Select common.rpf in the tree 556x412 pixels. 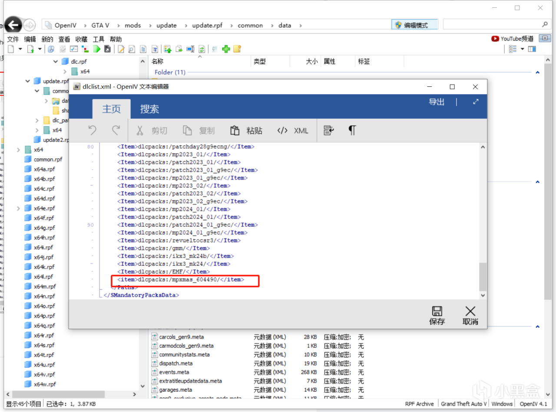[43, 159]
